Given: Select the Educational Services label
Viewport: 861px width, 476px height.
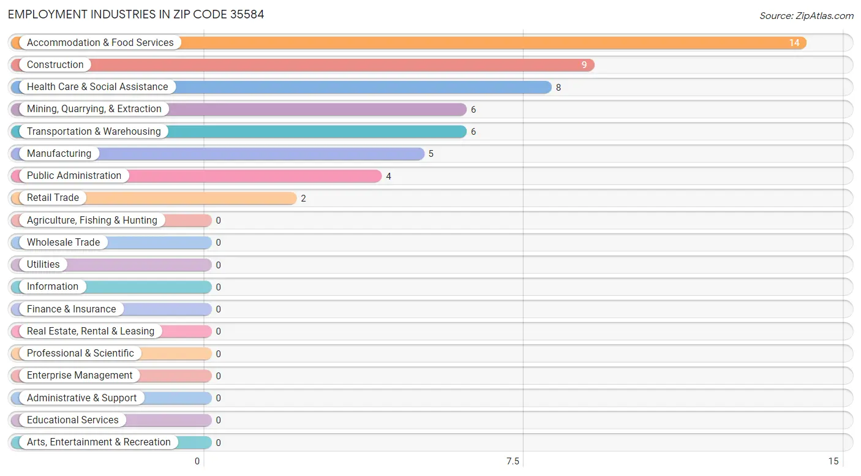Looking at the screenshot, I should 73,420.
